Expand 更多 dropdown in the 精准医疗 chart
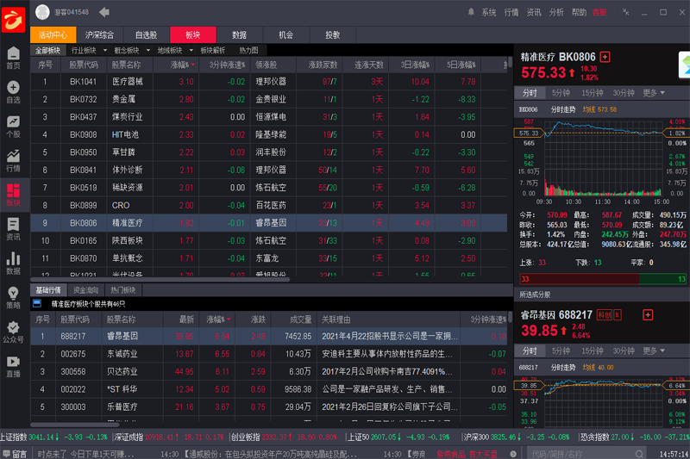Screen dimensions: 690x459 click(x=654, y=93)
